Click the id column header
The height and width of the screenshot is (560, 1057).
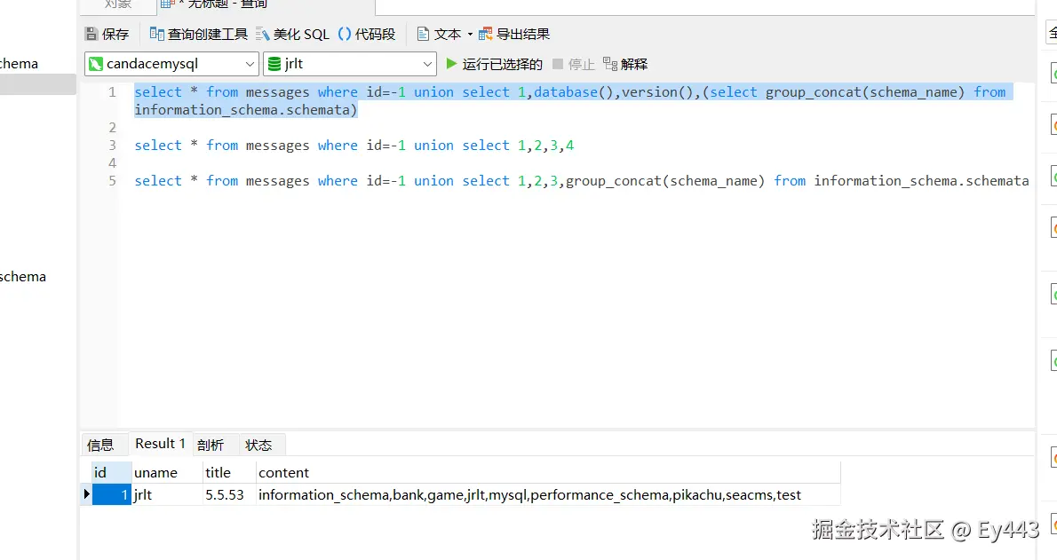click(111, 472)
